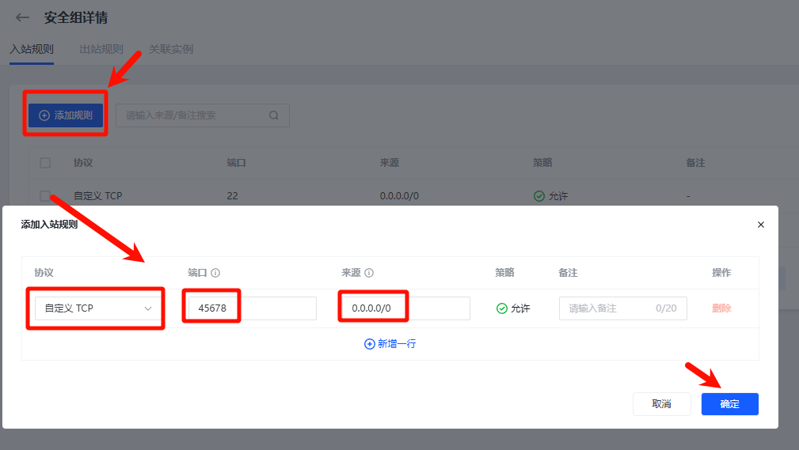
Task: Go back using the left arrow icon
Action: pos(22,18)
